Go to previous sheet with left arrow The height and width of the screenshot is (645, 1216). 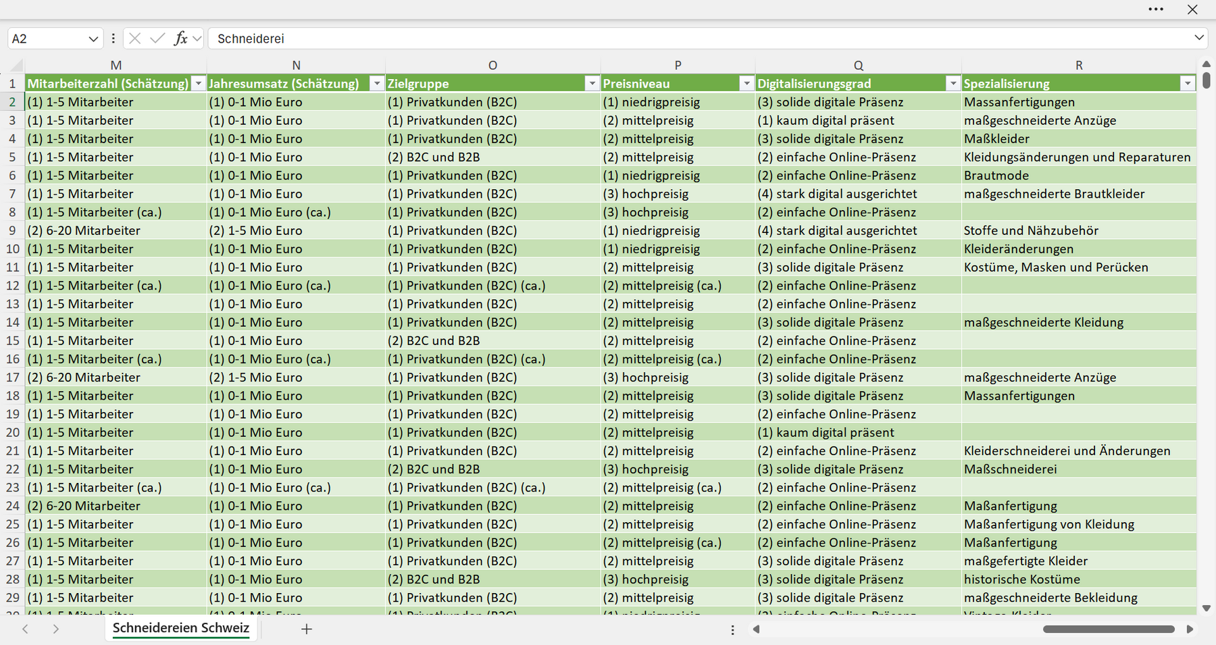click(25, 629)
